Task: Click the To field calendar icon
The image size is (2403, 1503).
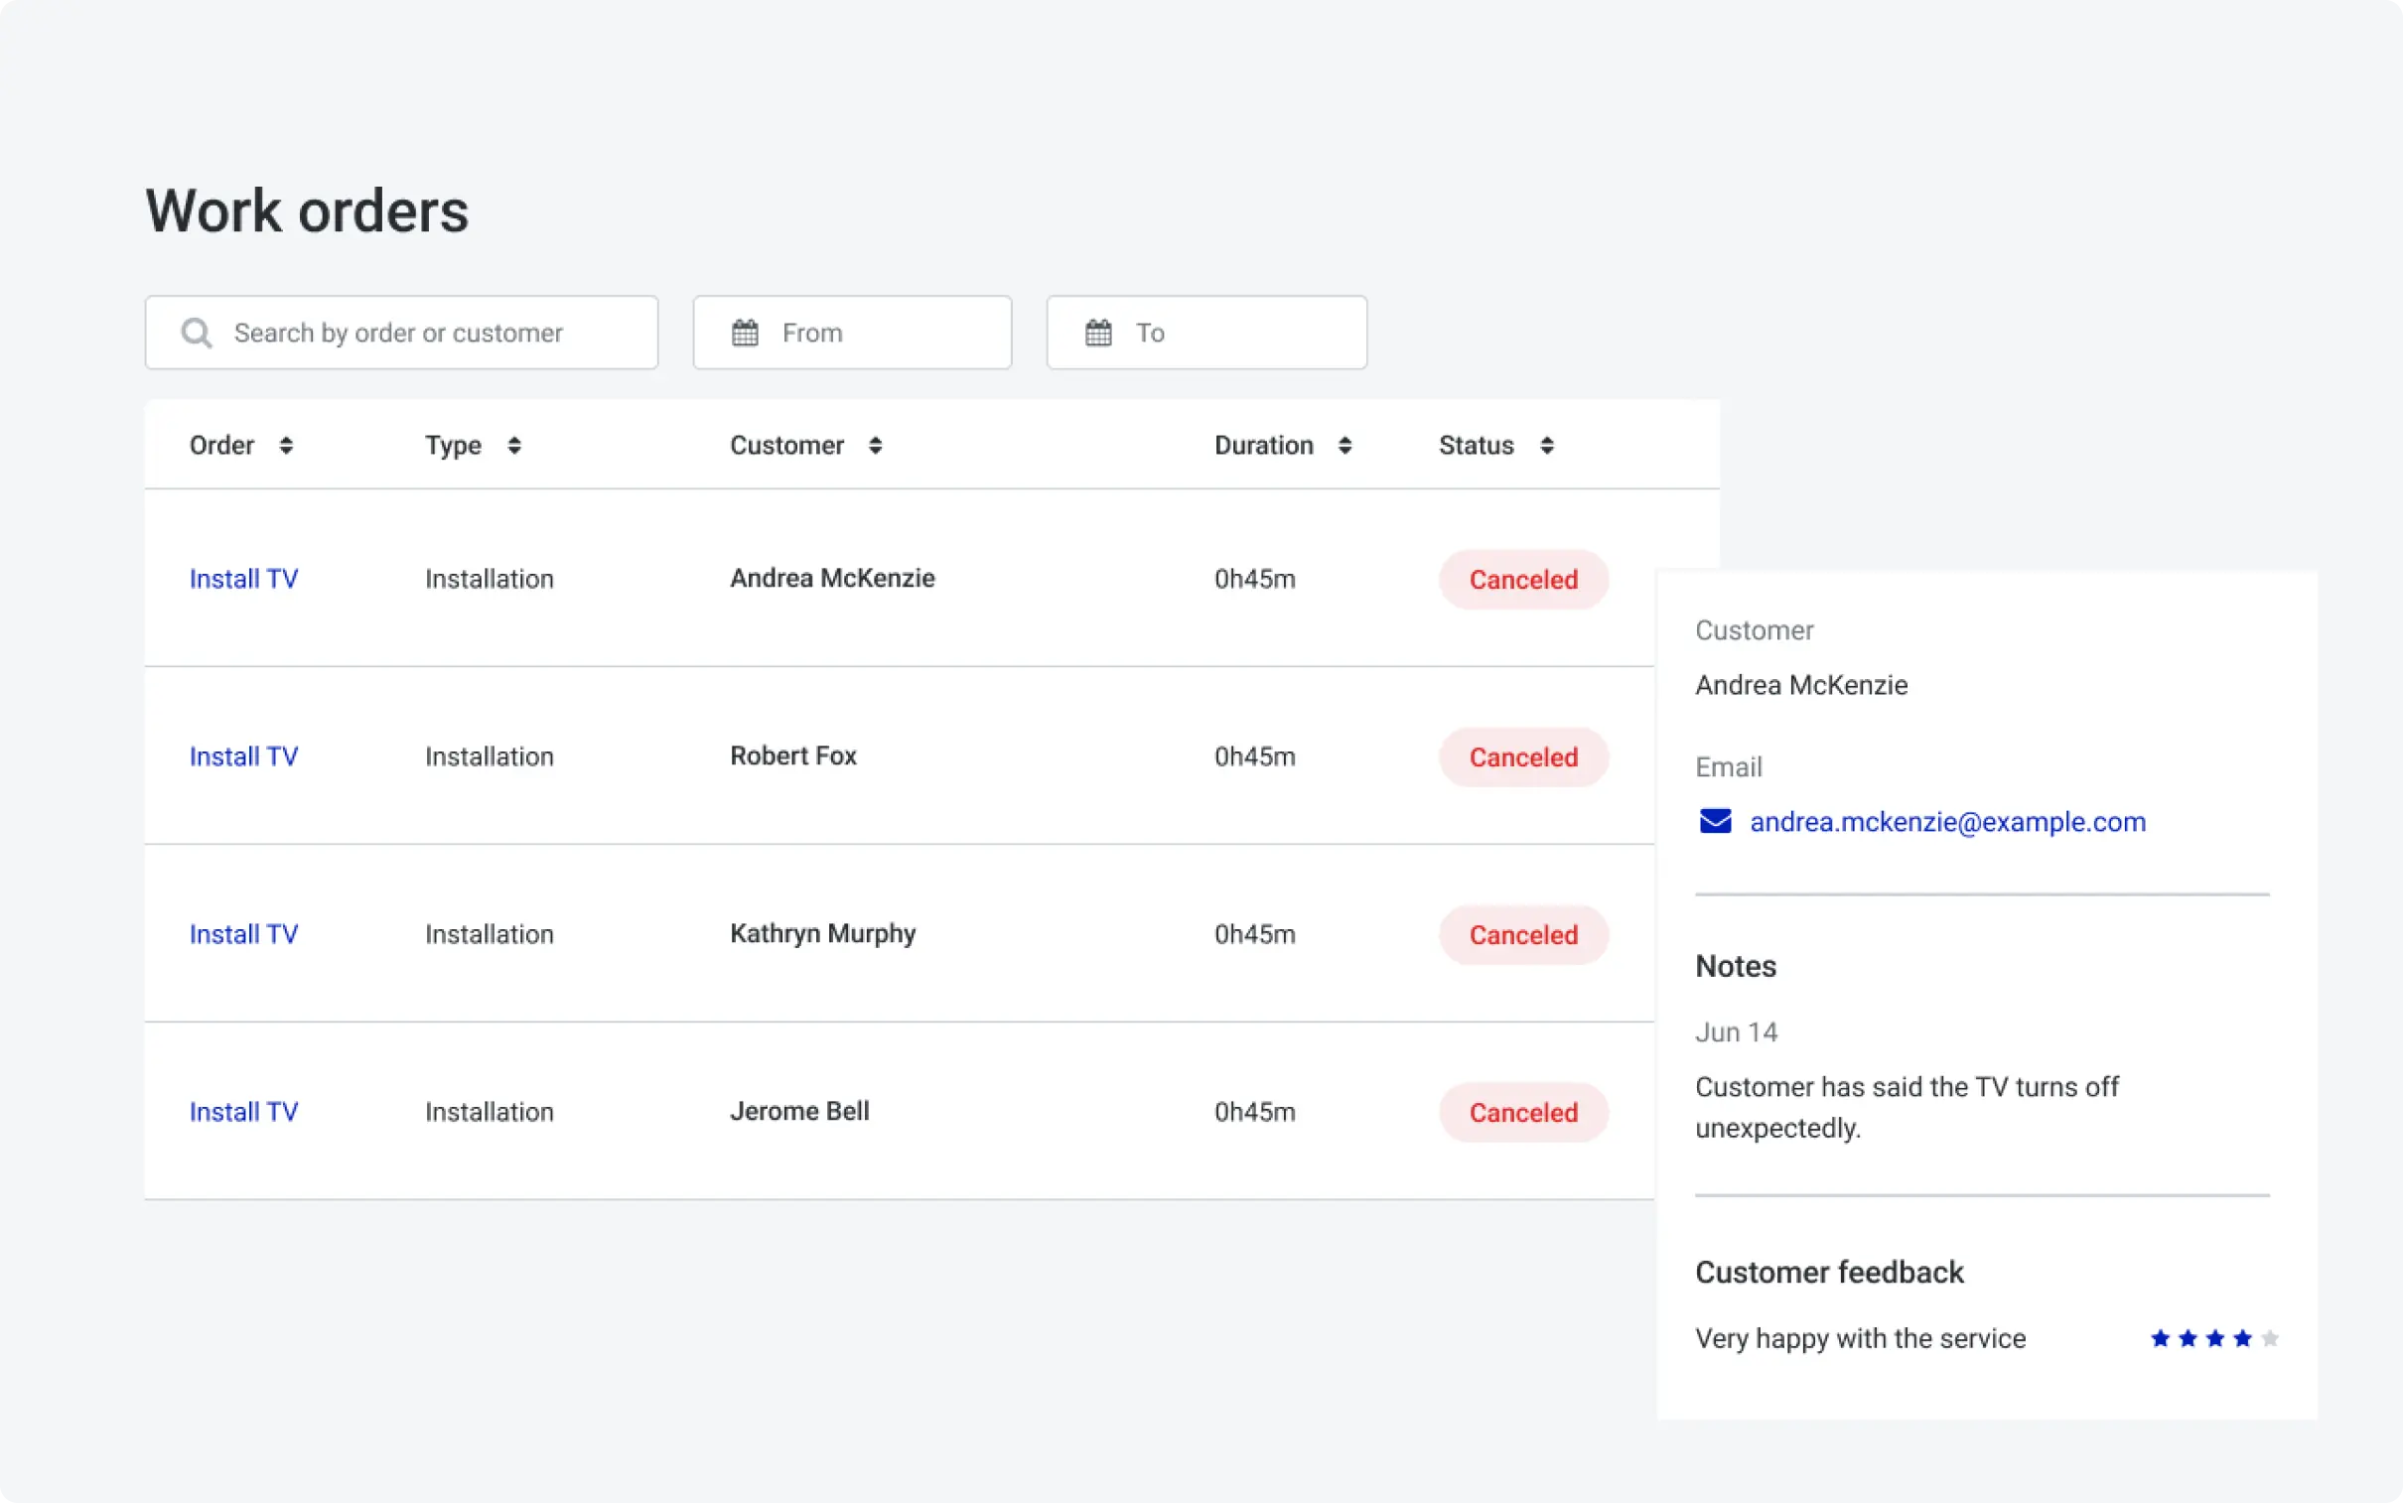Action: click(x=1097, y=333)
